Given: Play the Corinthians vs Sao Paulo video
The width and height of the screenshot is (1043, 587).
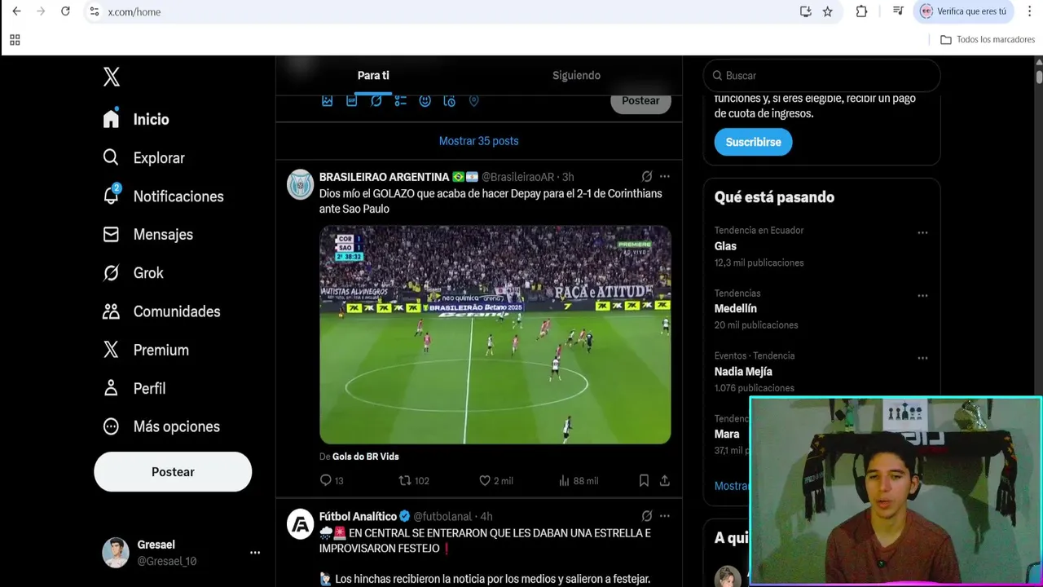Looking at the screenshot, I should point(495,335).
